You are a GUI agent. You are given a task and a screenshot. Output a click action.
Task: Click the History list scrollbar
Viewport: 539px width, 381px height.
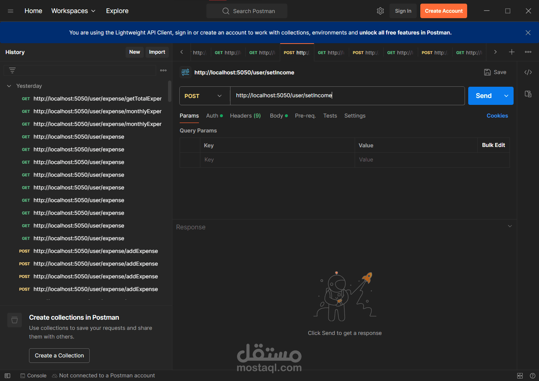coord(170,91)
